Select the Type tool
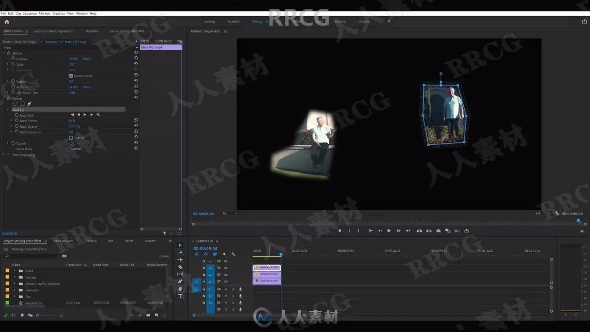 point(180,296)
